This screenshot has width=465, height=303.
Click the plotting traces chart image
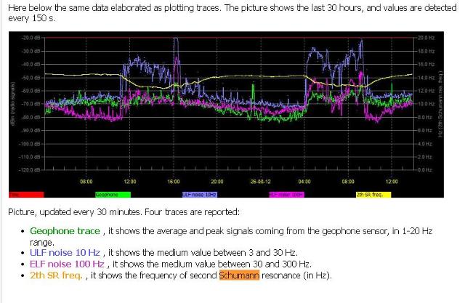click(x=226, y=114)
